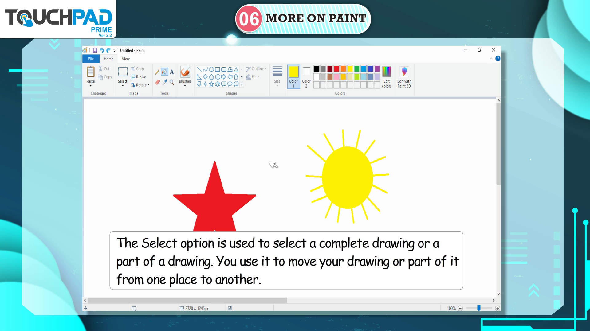The image size is (590, 331).
Task: Switch to the Home tab
Action: coord(108,59)
